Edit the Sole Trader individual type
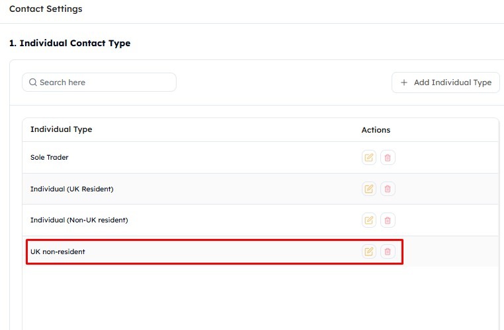The width and height of the screenshot is (504, 330). [368, 158]
